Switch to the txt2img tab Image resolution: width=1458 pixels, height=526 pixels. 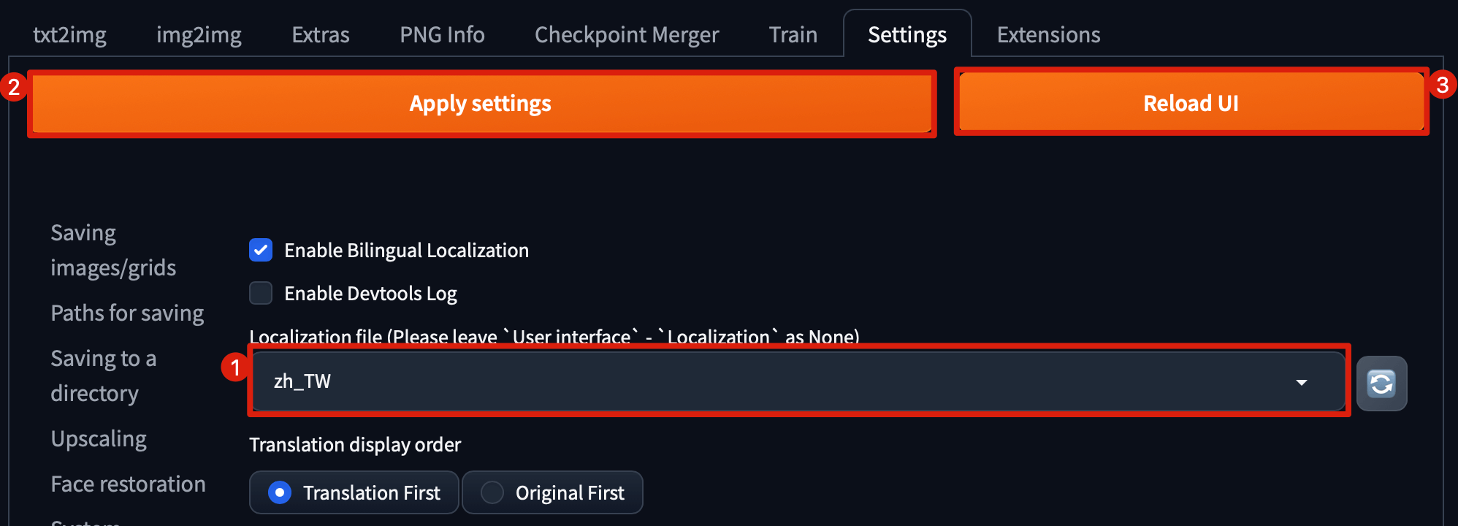pos(69,34)
